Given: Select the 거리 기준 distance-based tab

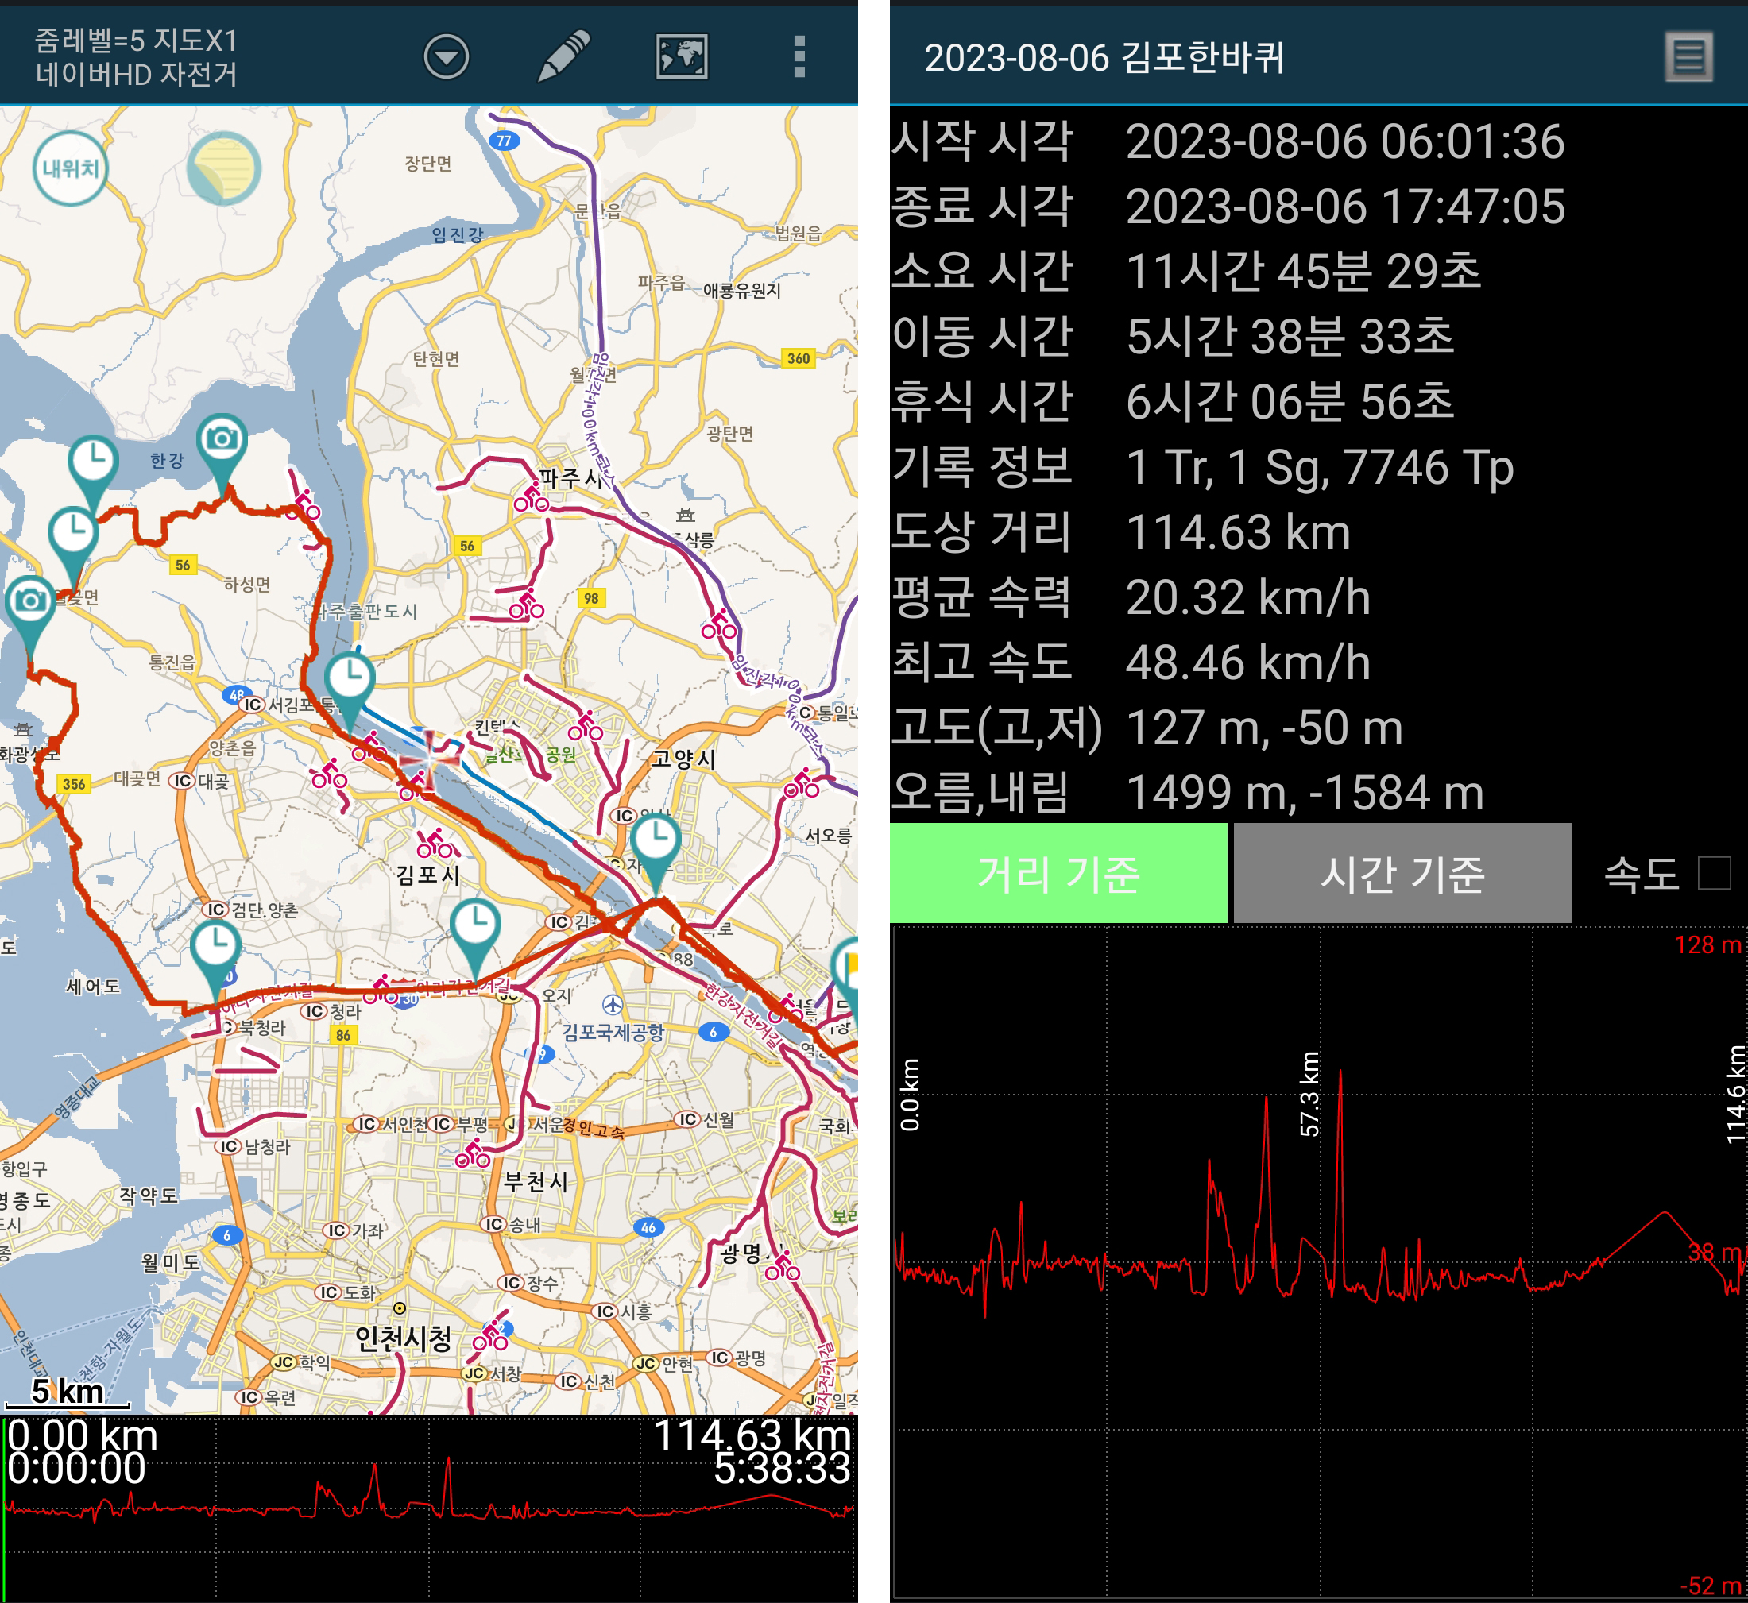Looking at the screenshot, I should point(1058,873).
